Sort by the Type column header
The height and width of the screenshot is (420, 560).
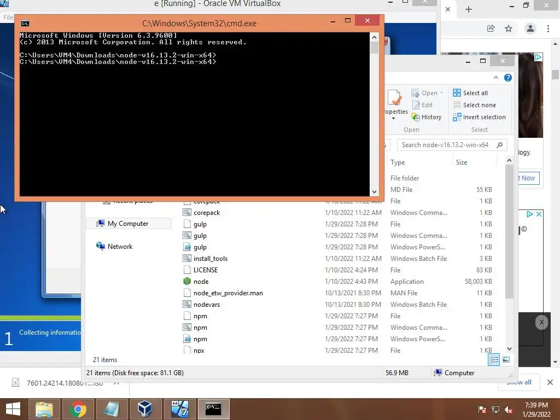(398, 162)
